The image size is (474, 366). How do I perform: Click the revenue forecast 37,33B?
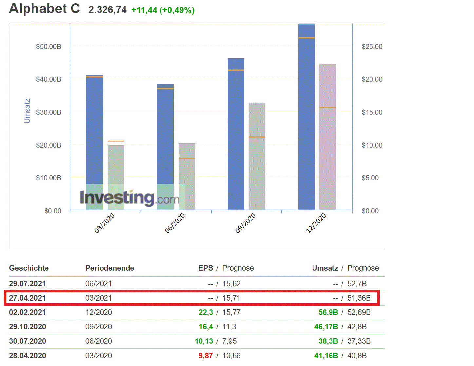359,341
